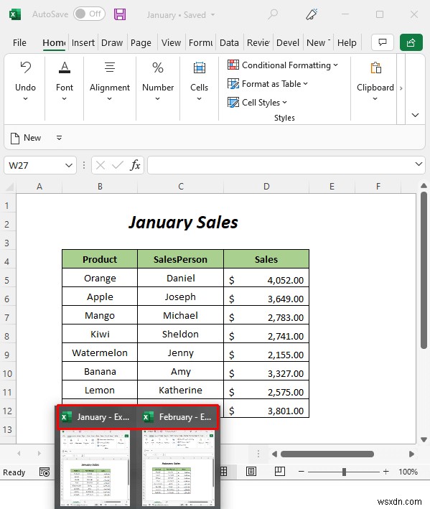Open the Cell Styles gallery

[x=257, y=103]
